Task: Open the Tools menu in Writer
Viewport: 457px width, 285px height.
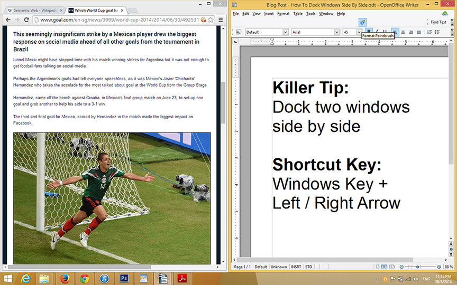Action: pos(310,14)
